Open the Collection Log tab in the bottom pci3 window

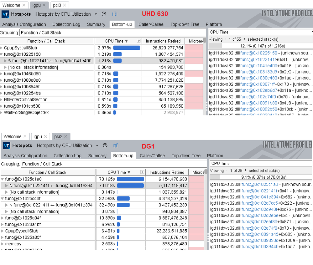click(x=67, y=156)
